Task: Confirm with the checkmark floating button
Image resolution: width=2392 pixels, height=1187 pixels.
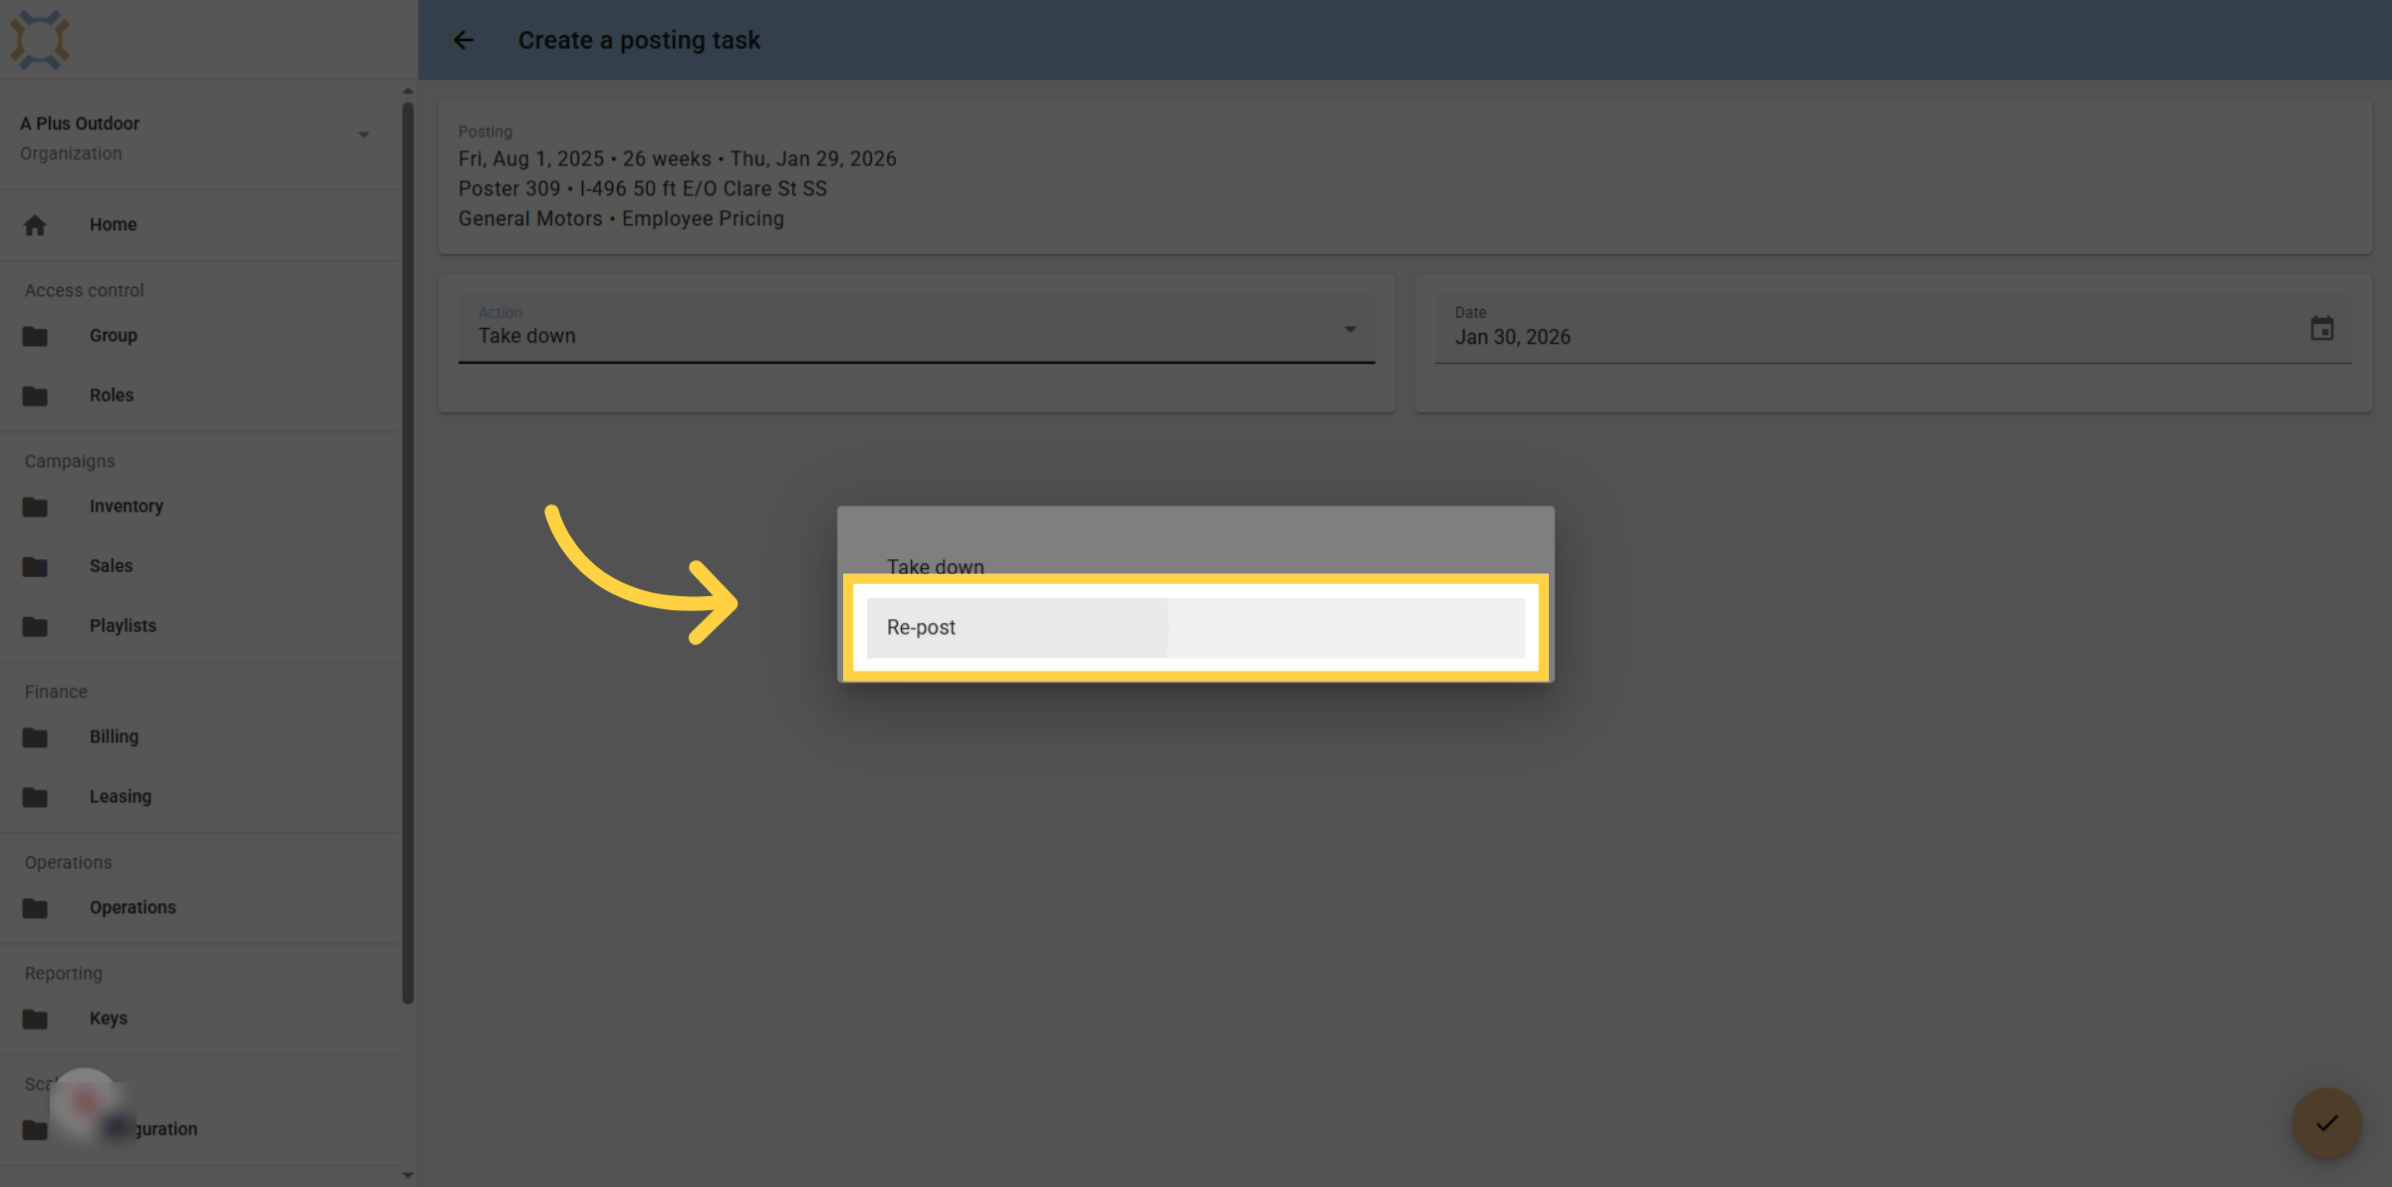Action: [2326, 1123]
